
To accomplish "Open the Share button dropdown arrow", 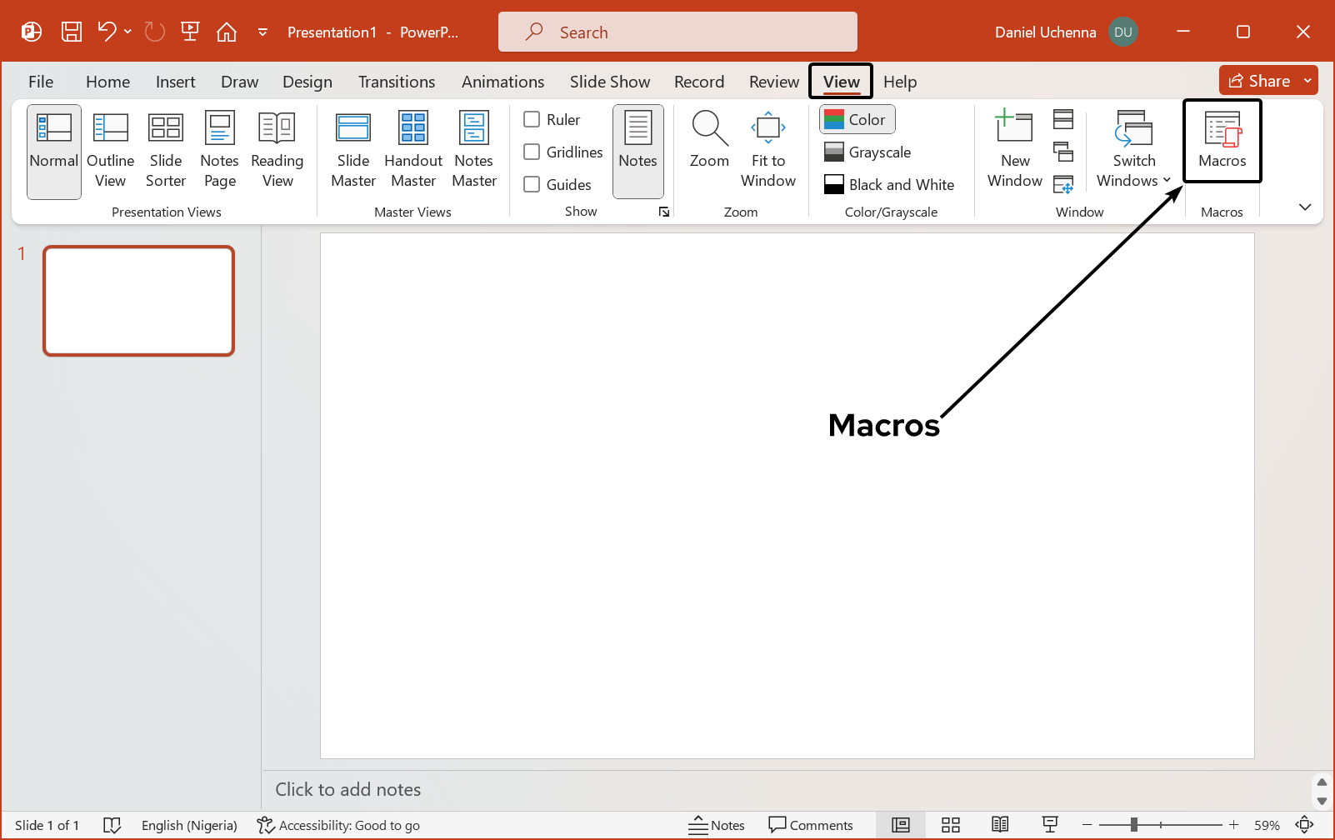I will tap(1307, 81).
